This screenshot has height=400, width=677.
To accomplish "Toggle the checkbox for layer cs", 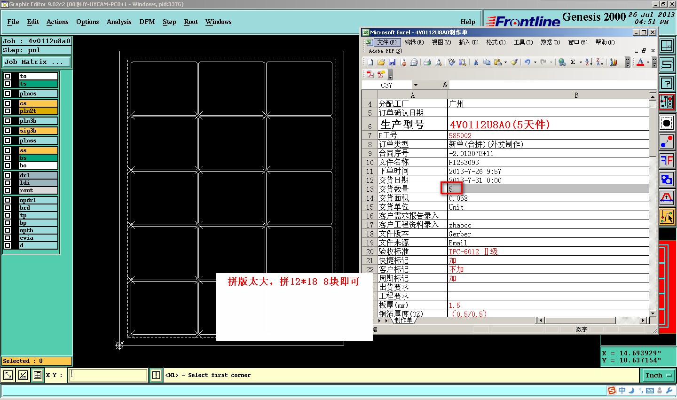I will [x=8, y=103].
